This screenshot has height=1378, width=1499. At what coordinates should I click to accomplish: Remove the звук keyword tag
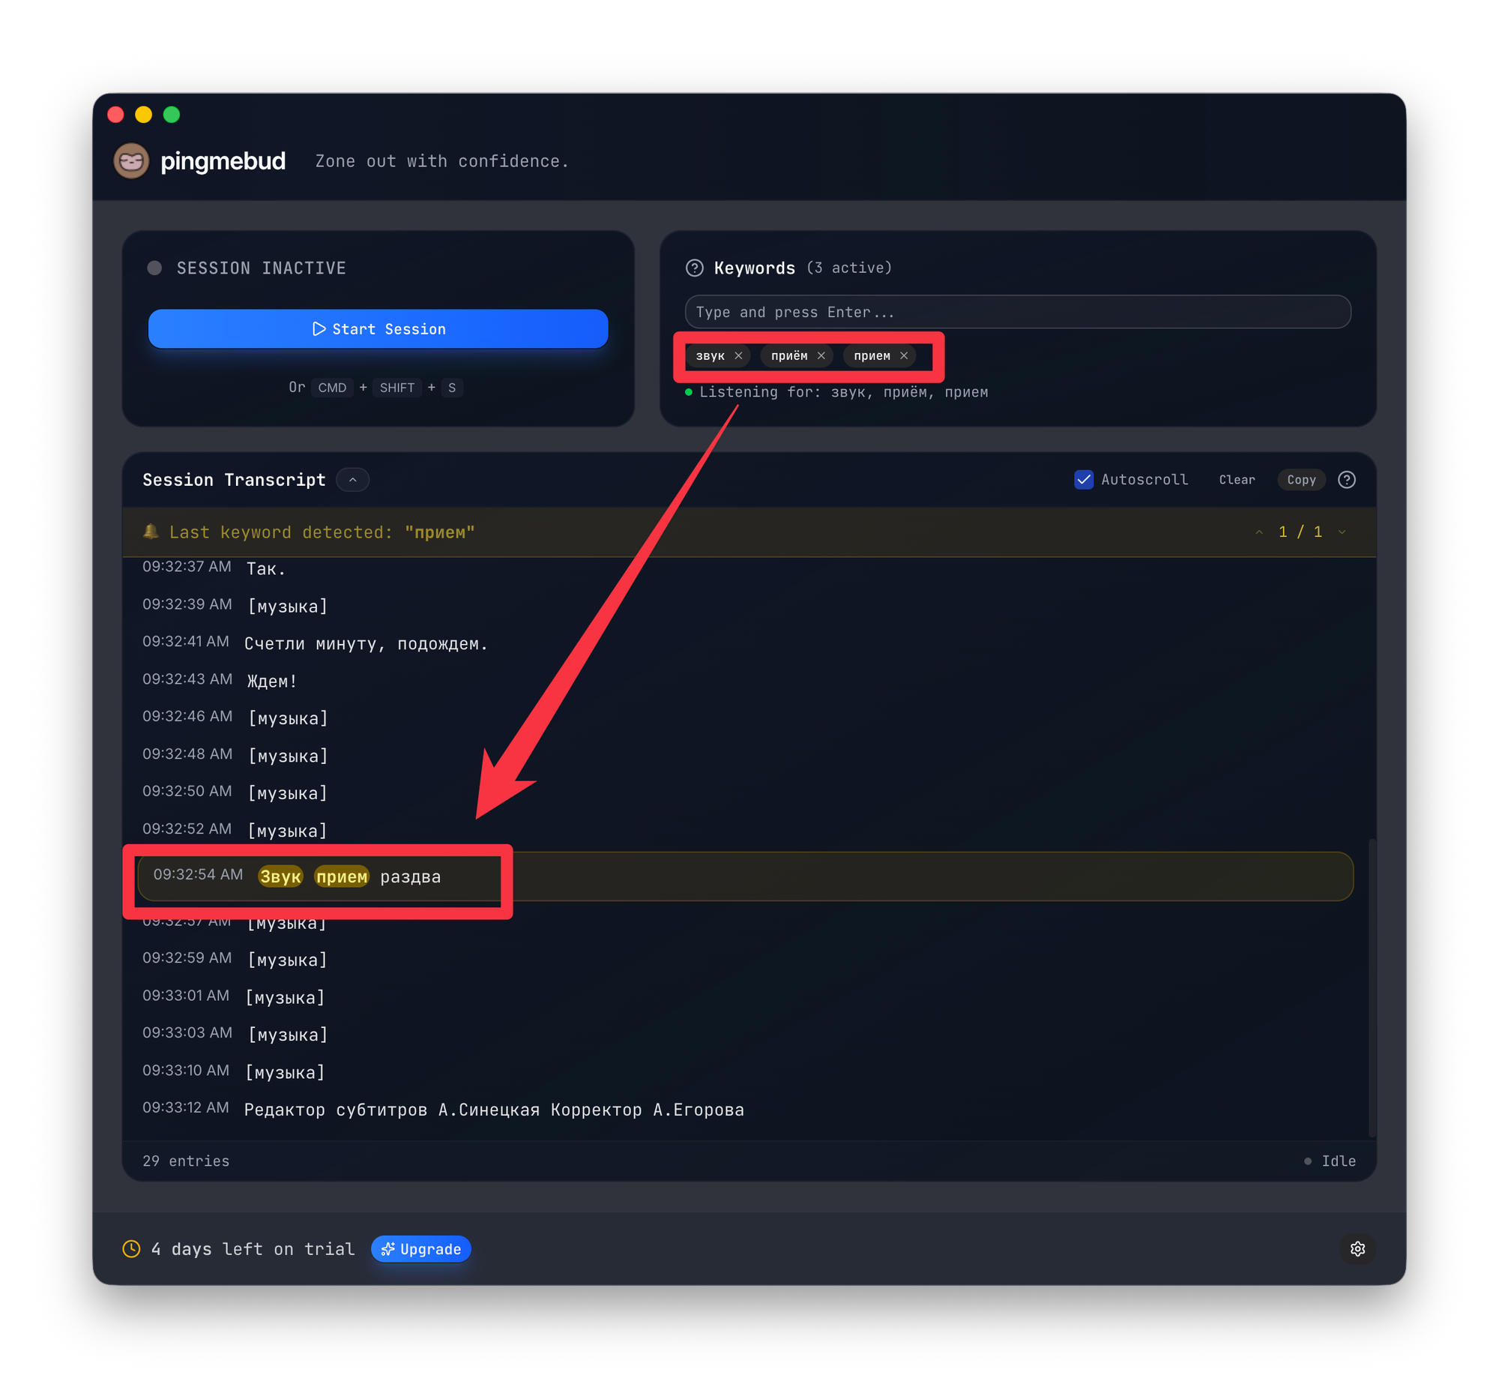pyautogui.click(x=738, y=355)
